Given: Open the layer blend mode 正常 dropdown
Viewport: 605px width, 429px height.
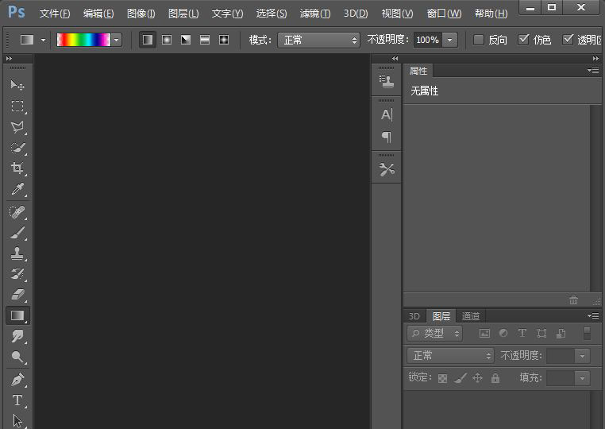Looking at the screenshot, I should 450,355.
